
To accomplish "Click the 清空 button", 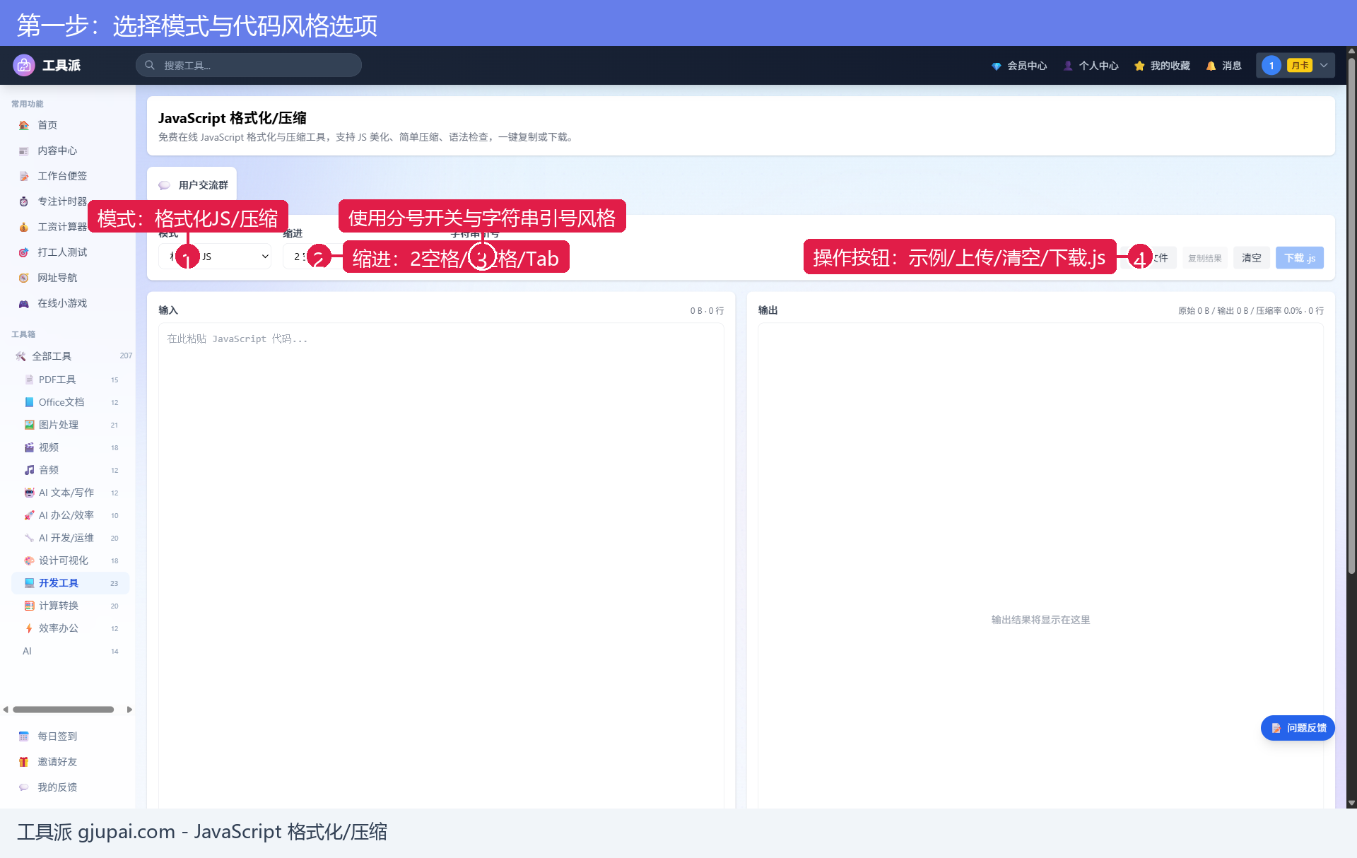I will pos(1252,258).
